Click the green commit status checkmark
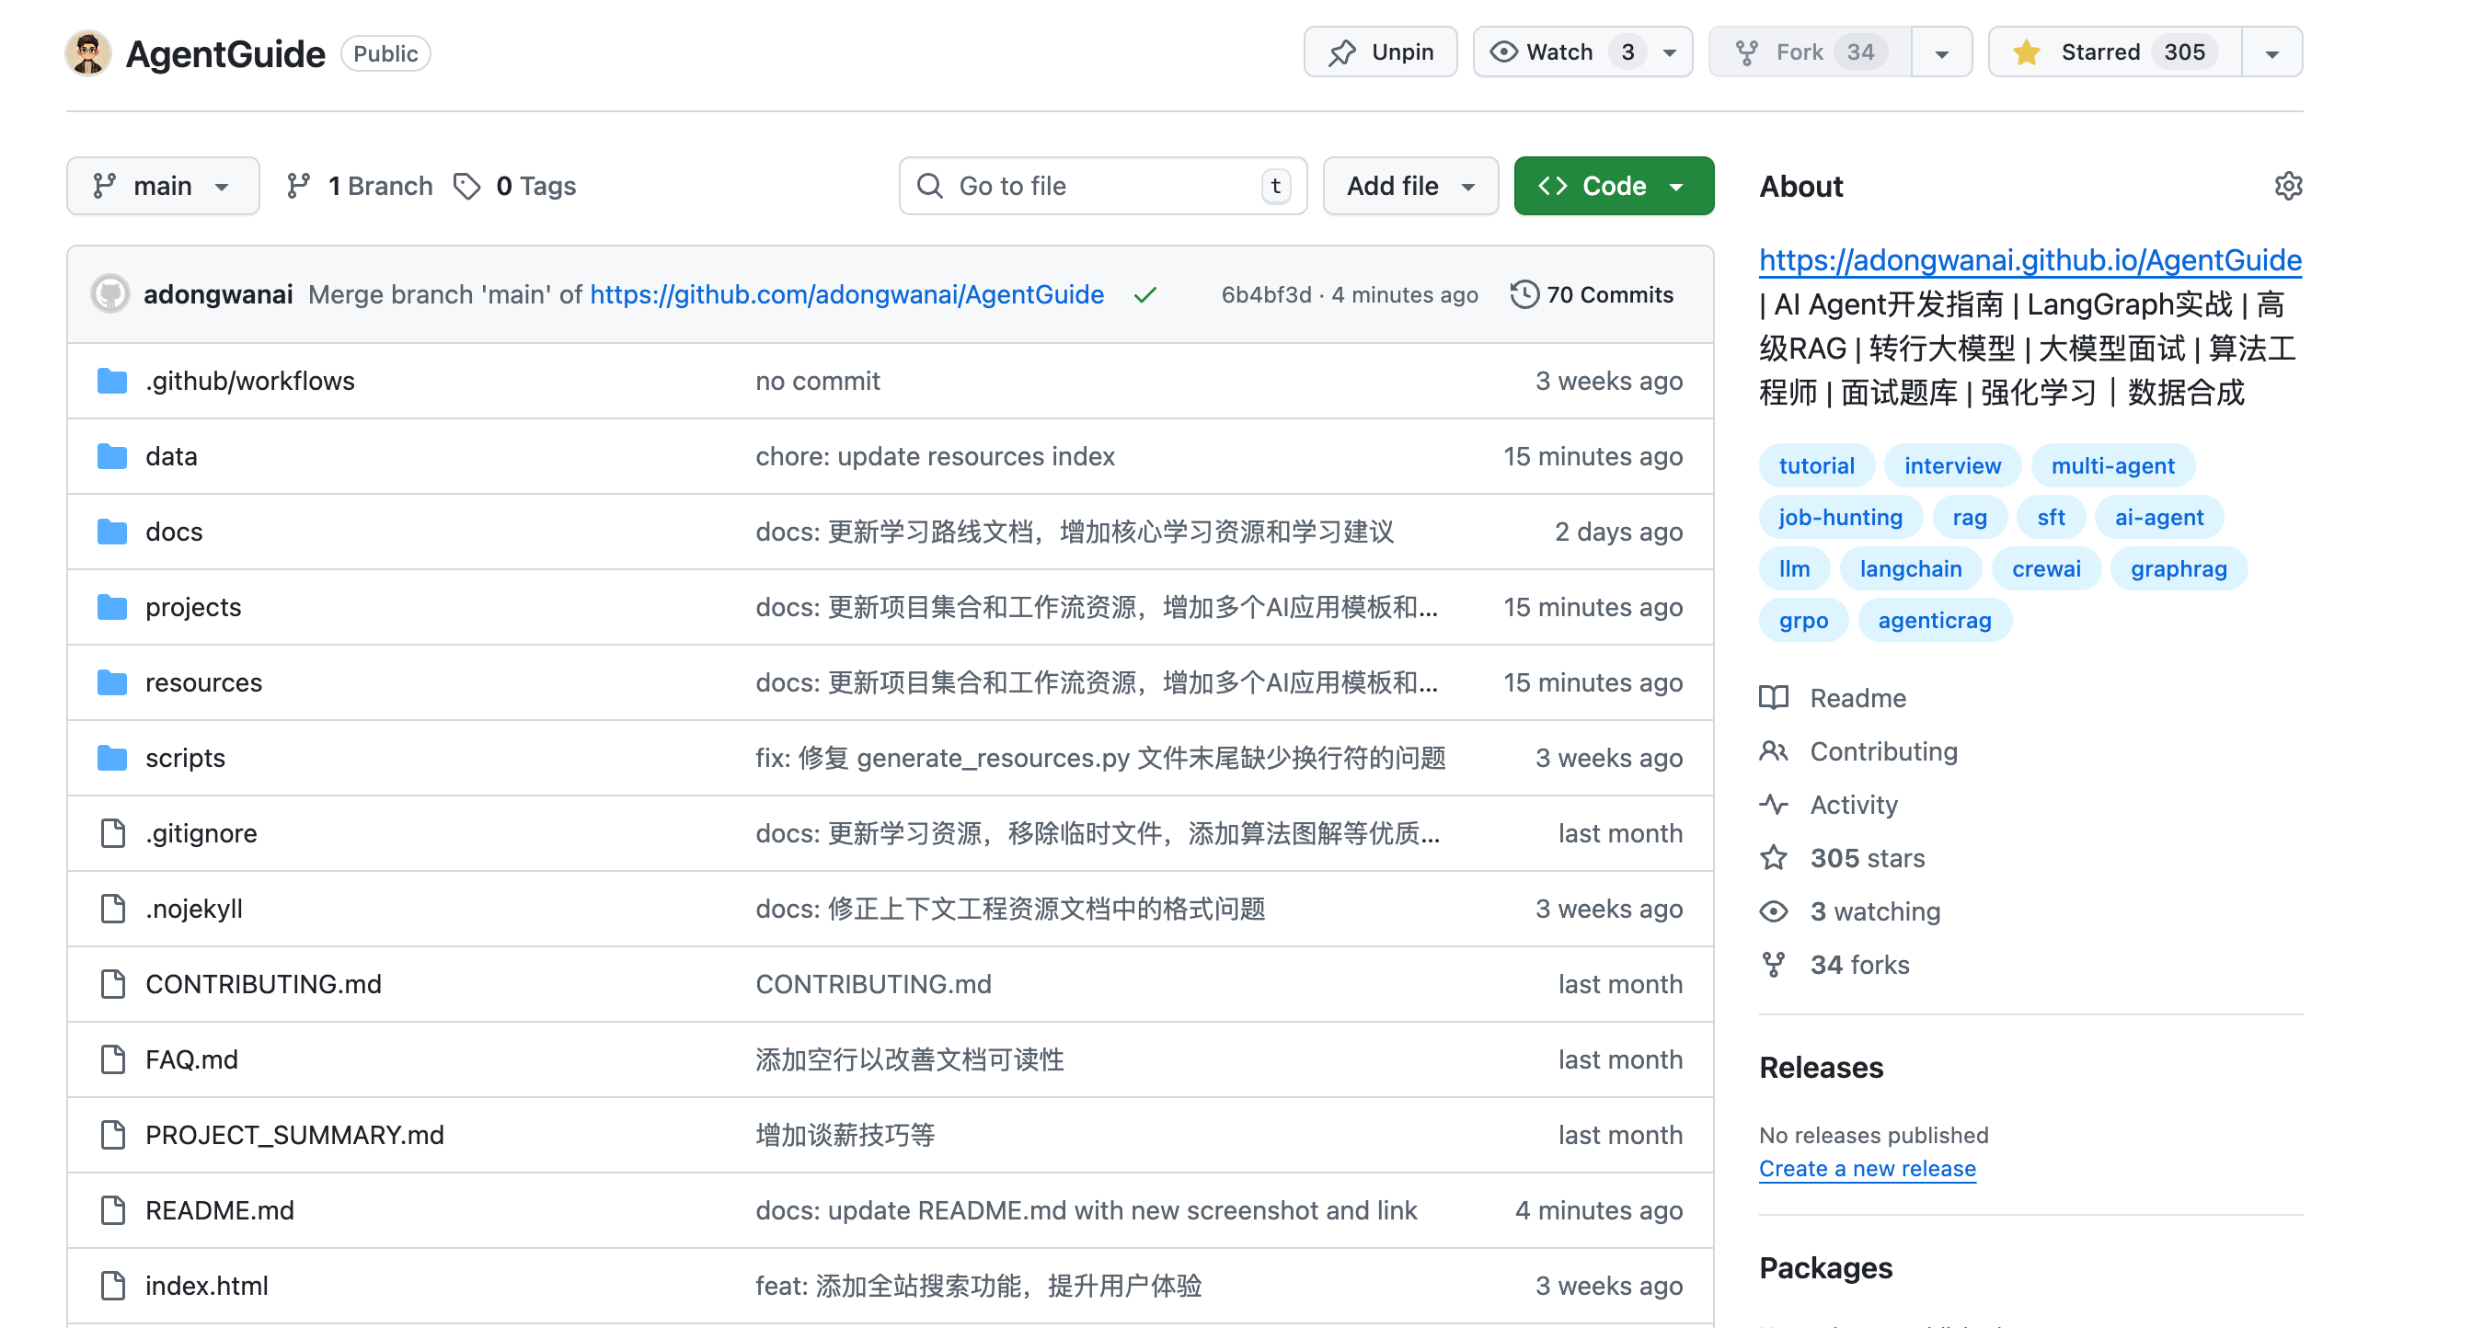The image size is (2484, 1328). point(1144,295)
